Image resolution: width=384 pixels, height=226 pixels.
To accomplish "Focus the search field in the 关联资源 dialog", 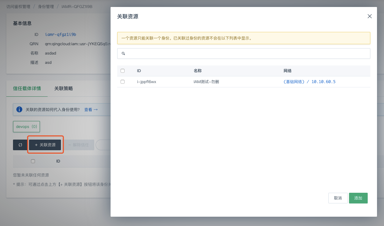I will [x=246, y=54].
